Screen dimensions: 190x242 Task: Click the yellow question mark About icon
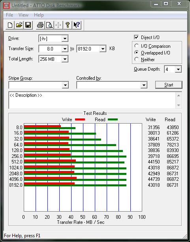(x=68, y=25)
